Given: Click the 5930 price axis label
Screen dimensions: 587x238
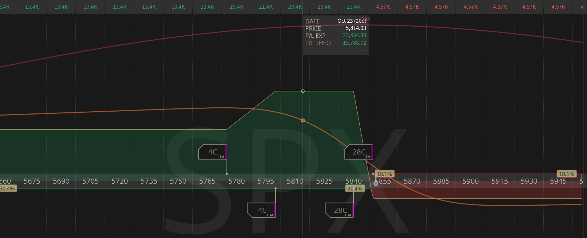Looking at the screenshot, I should tap(529, 181).
